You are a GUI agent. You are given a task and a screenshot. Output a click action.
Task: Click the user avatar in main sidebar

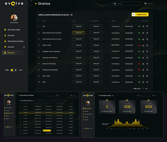click(x=14, y=18)
